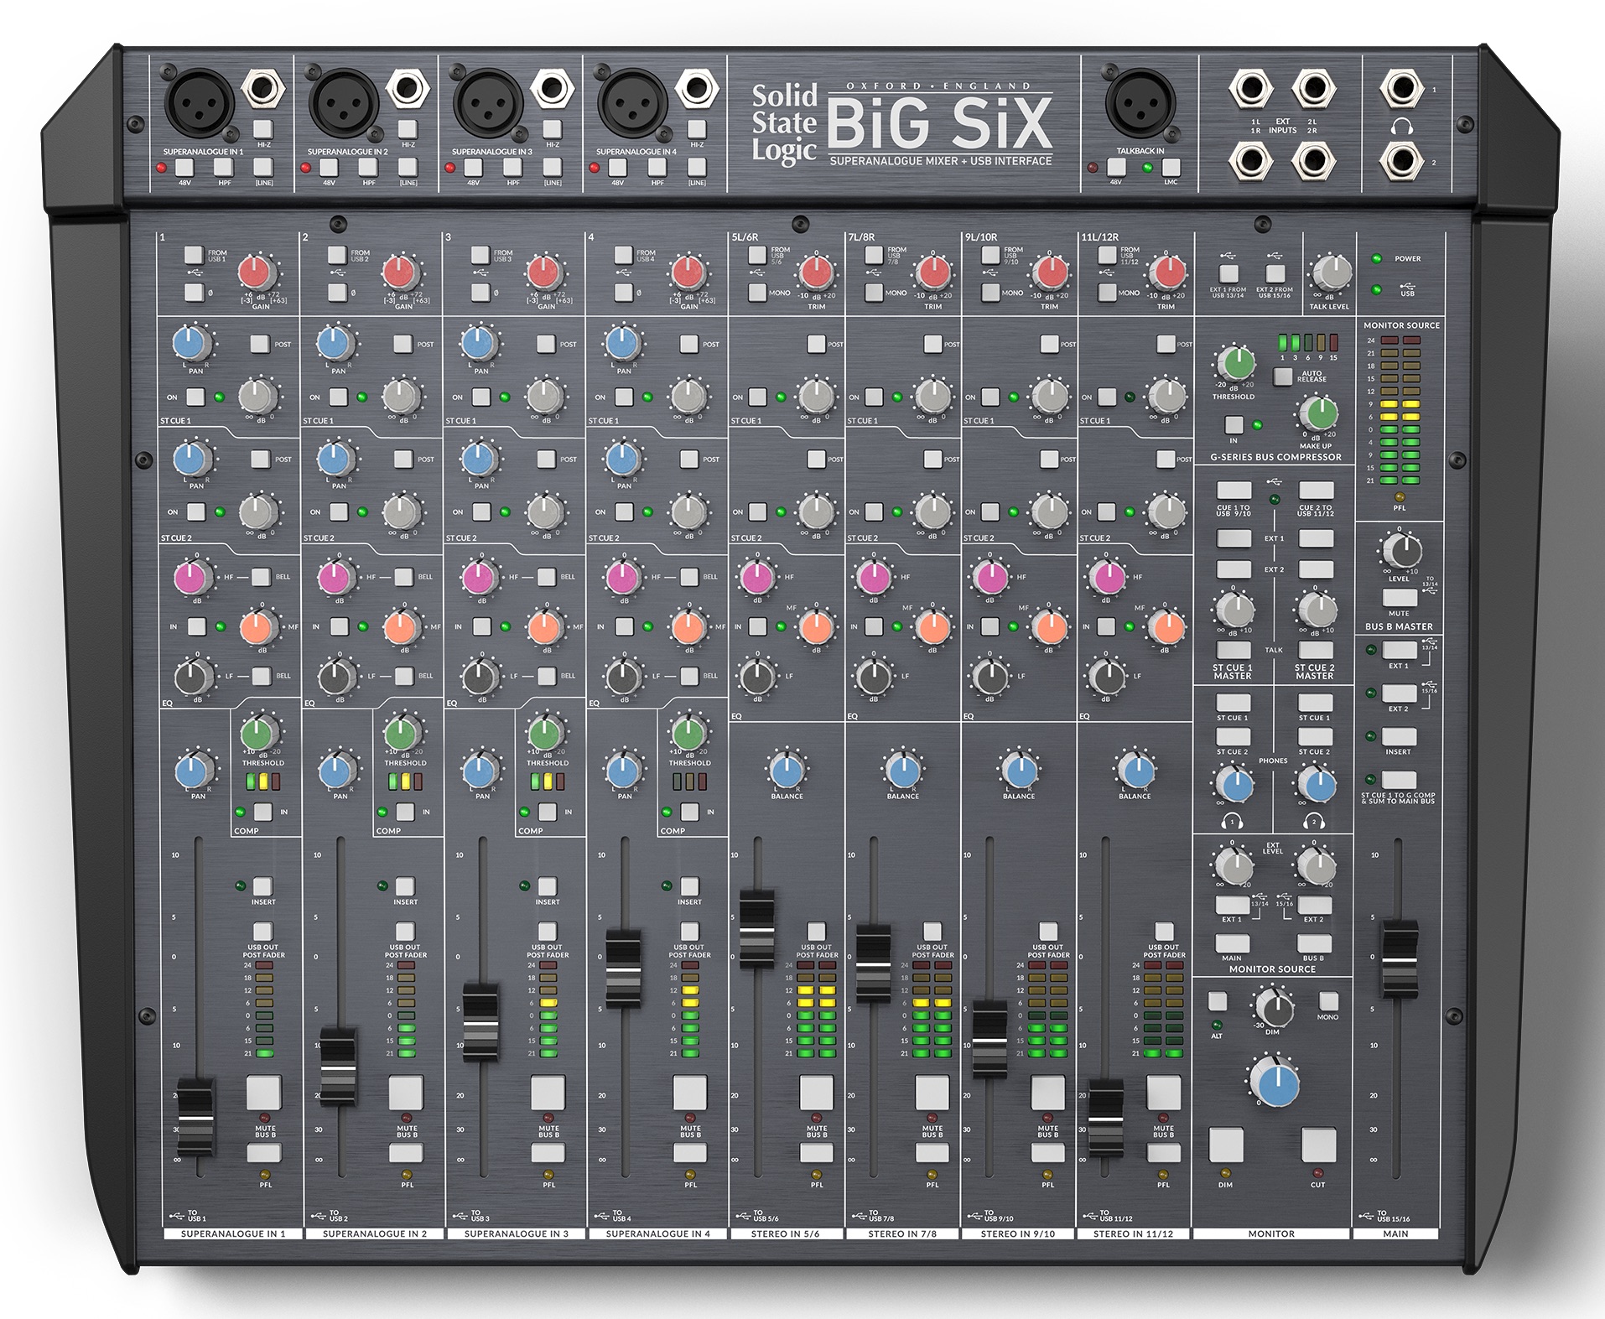1605x1319 pixels.
Task: Enable the HI-Z switch on SuperAnalogue In 4
Action: click(x=697, y=129)
